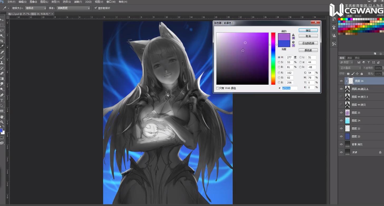Cancel the color picker with 取消
The image size is (384, 206).
(x=308, y=36)
